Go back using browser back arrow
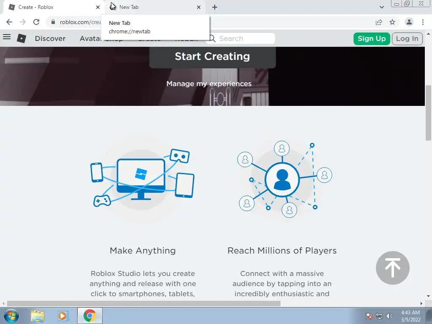Viewport: 432px width, 324px height. (9, 22)
